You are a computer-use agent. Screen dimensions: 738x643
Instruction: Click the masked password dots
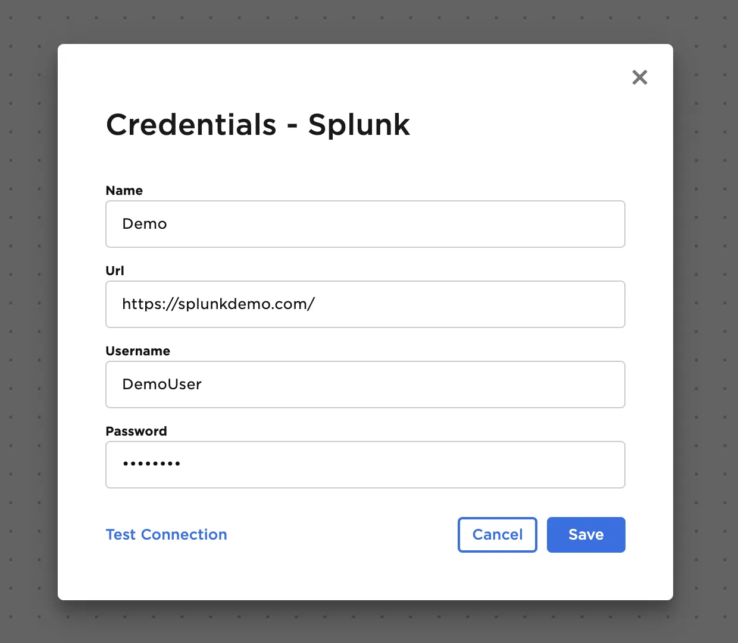[152, 464]
